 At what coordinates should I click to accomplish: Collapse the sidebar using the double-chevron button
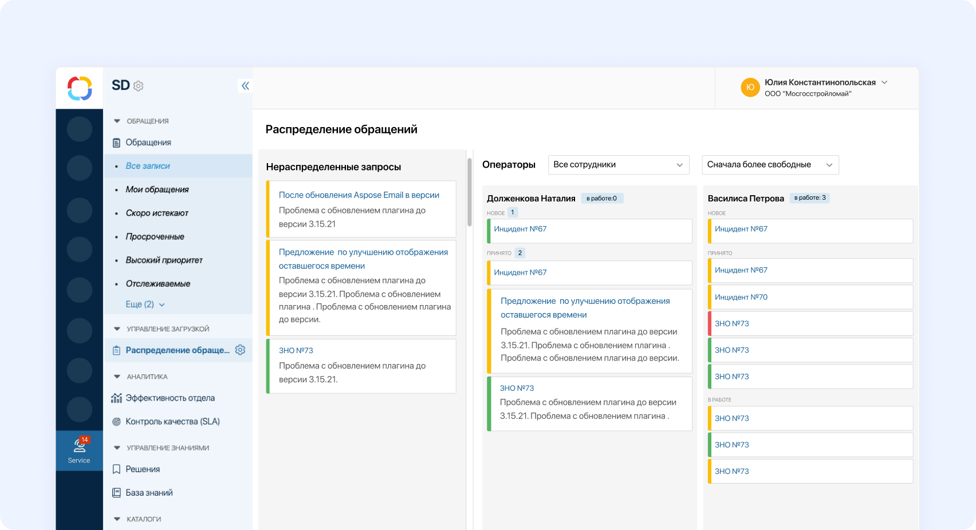point(245,85)
